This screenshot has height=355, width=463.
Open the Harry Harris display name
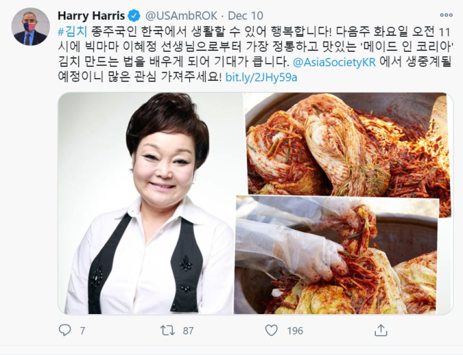91,16
